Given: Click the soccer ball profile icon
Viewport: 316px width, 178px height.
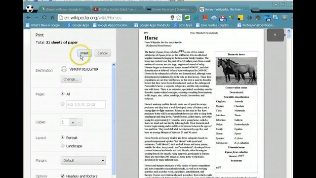Looking at the screenshot, I should (x=30, y=8).
